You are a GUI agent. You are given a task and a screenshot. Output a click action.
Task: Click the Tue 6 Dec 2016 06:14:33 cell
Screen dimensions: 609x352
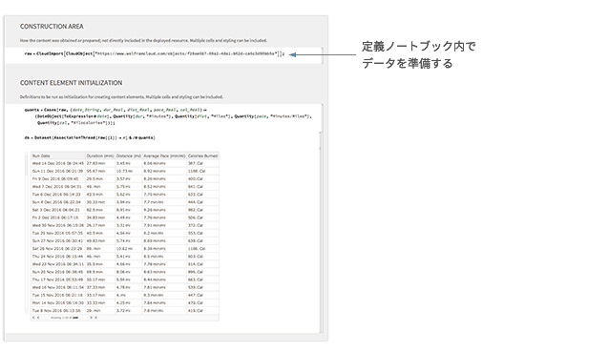[58, 195]
